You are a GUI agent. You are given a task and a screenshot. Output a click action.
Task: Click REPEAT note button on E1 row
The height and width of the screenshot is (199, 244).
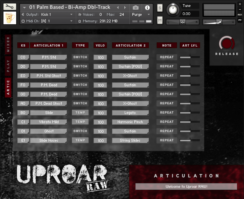[x=167, y=140]
